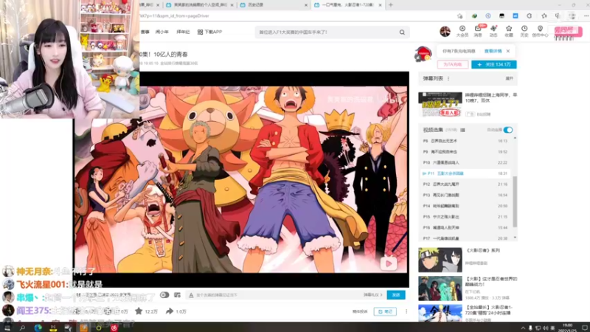Select the active 一口气看完 火影忍者 browser tab
The width and height of the screenshot is (590, 332).
pos(348,5)
